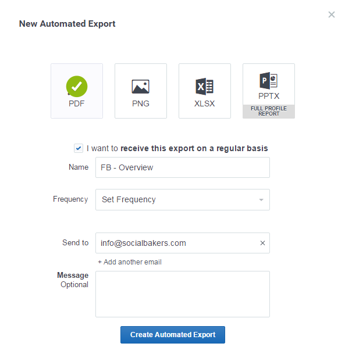Click the Frequency dropdown arrow
The image size is (345, 354).
point(261,200)
